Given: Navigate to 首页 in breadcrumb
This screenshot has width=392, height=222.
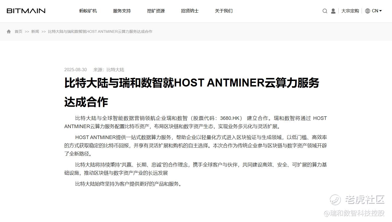Looking at the screenshot, I should tap(19, 31).
